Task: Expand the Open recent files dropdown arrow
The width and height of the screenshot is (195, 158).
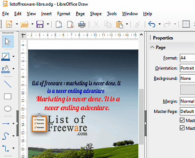Action: point(32,24)
